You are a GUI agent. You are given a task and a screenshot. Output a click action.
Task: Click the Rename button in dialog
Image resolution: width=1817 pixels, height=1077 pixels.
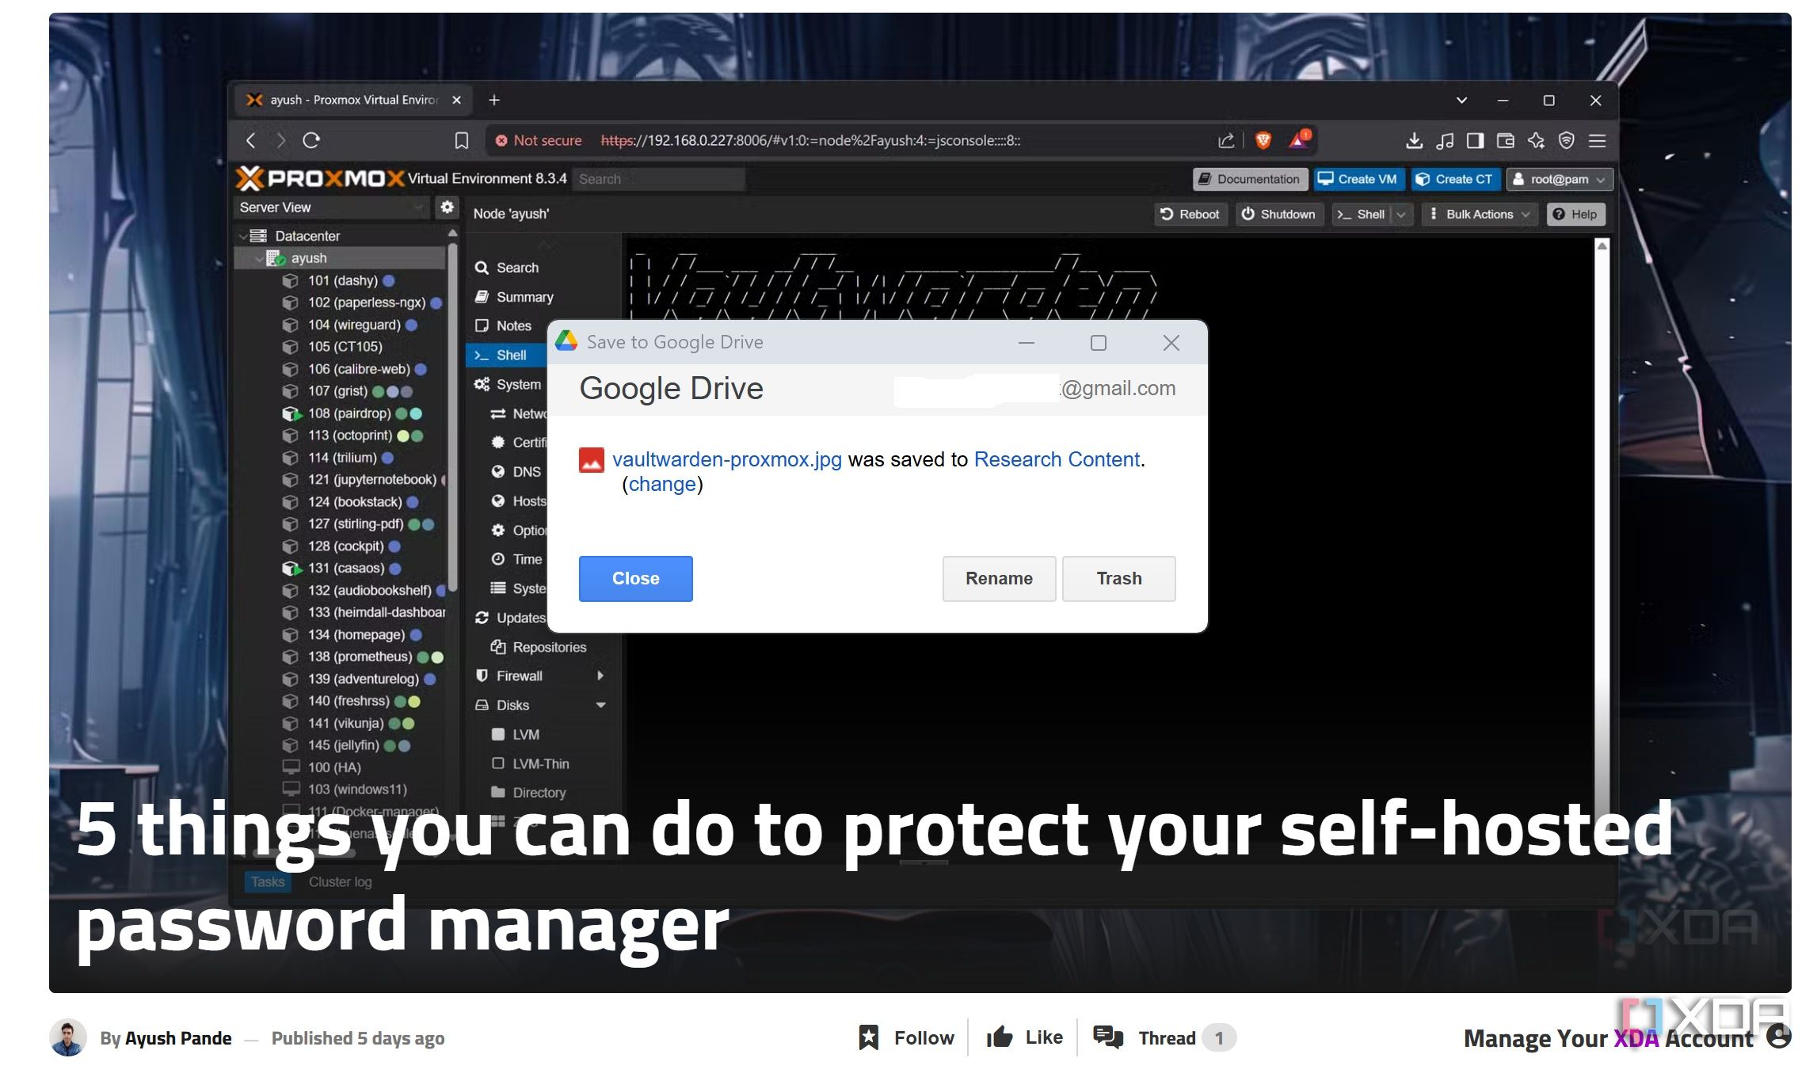click(x=999, y=579)
